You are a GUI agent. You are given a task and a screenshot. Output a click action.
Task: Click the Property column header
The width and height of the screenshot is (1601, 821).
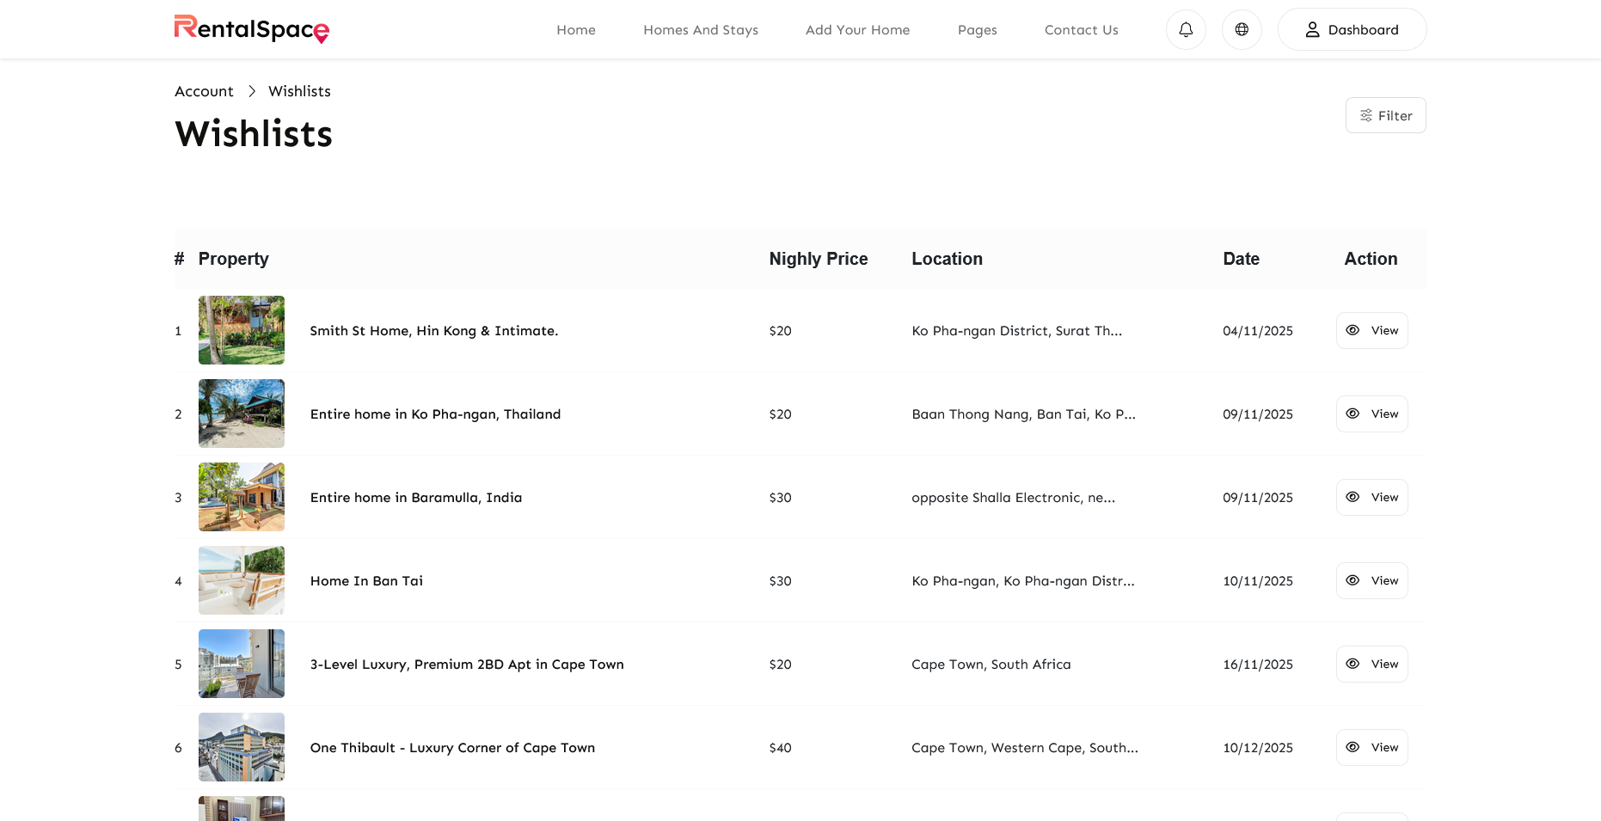tap(234, 259)
